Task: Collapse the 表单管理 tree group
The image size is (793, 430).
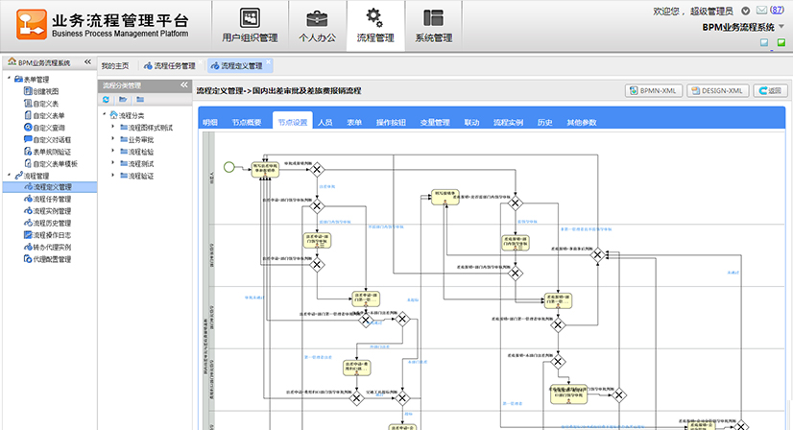Action: [x=9, y=79]
